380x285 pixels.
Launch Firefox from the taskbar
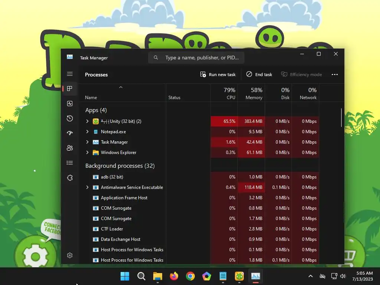pos(174,276)
